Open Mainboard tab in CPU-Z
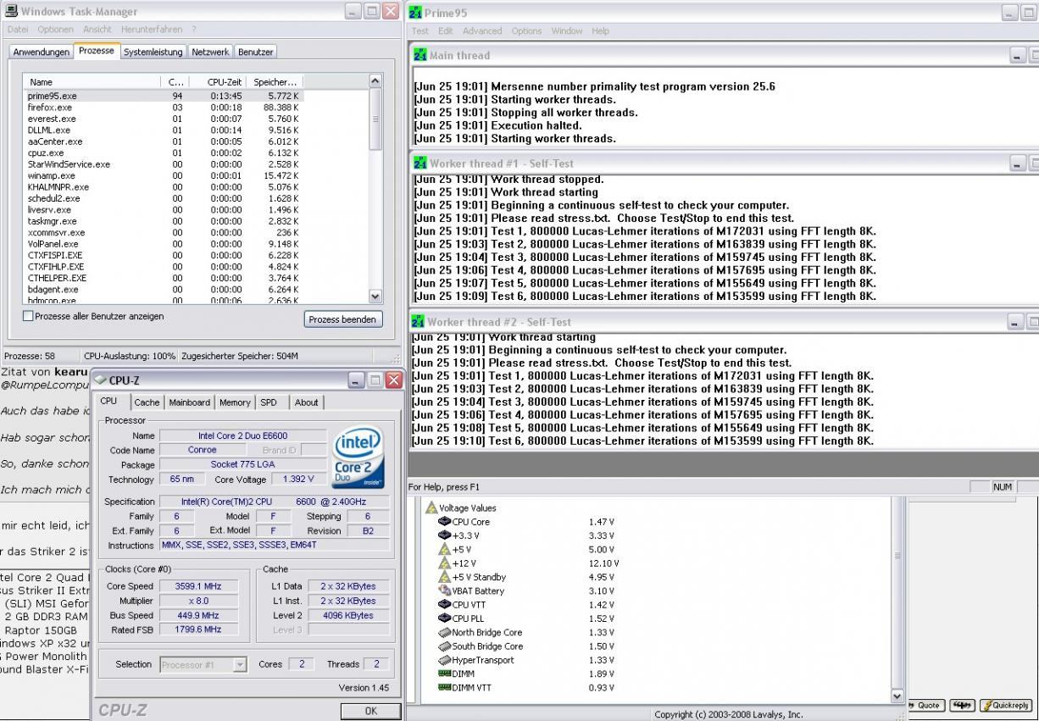Screen dimensions: 1039x721 190,402
